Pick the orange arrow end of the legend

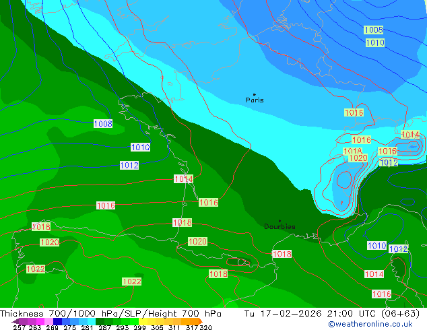coord(199,321)
